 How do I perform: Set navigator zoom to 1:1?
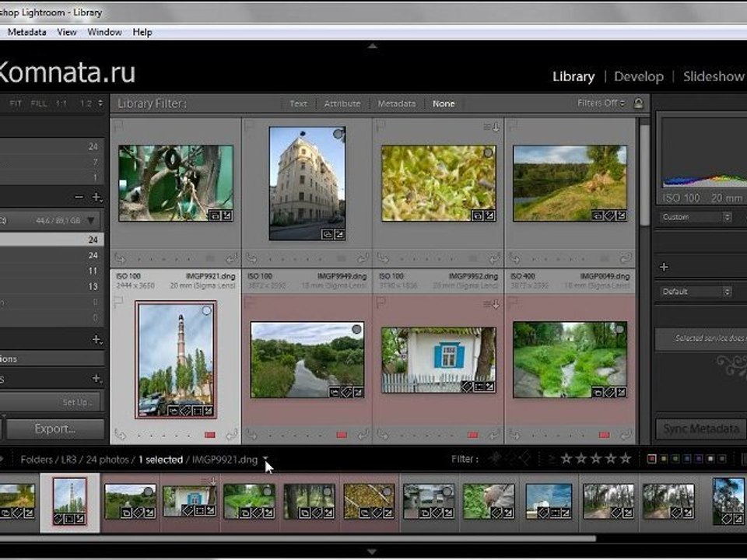61,103
